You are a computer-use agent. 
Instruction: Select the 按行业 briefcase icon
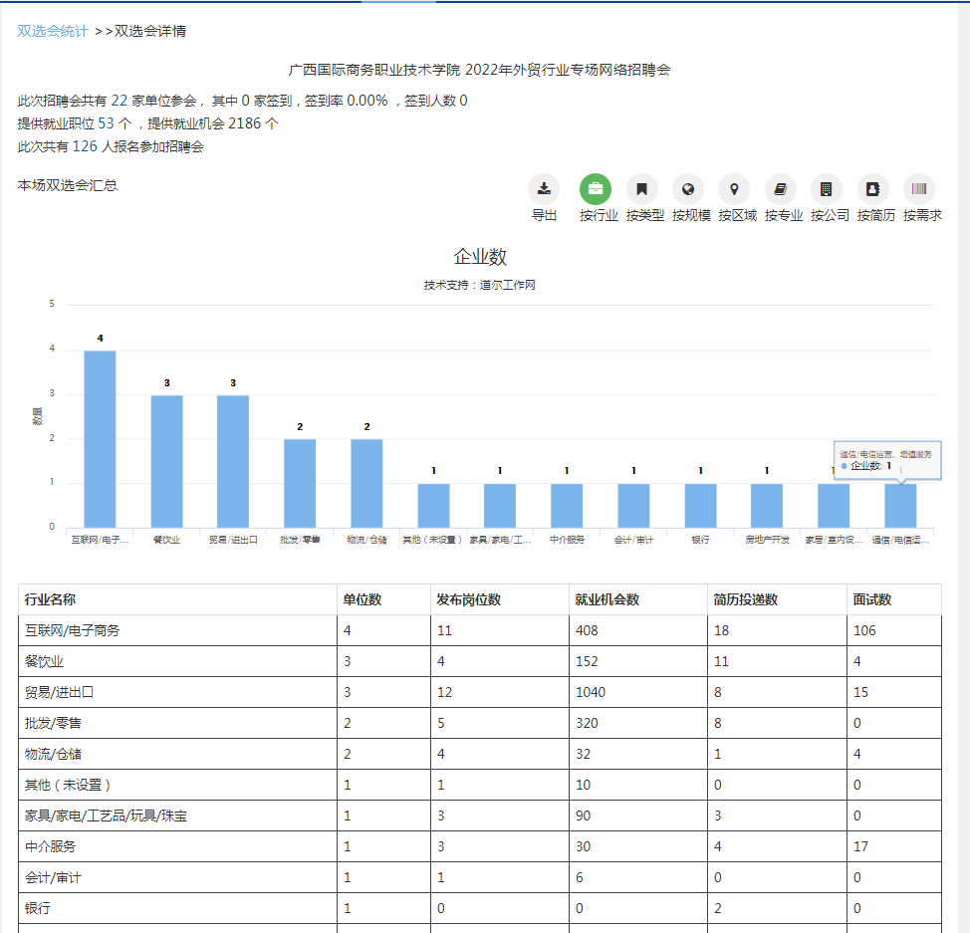click(596, 189)
